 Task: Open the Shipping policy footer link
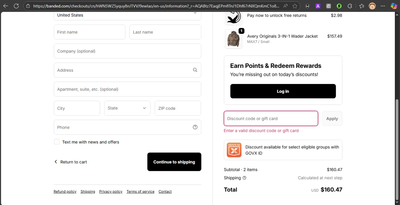coord(88,191)
